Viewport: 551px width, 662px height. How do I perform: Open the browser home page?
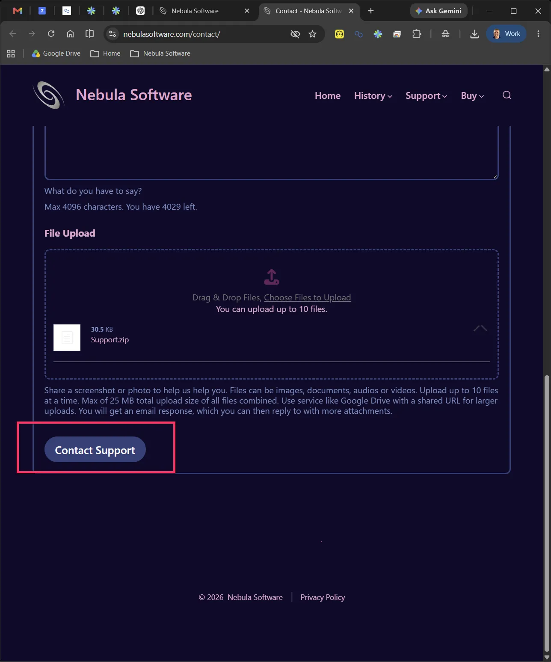pyautogui.click(x=71, y=34)
